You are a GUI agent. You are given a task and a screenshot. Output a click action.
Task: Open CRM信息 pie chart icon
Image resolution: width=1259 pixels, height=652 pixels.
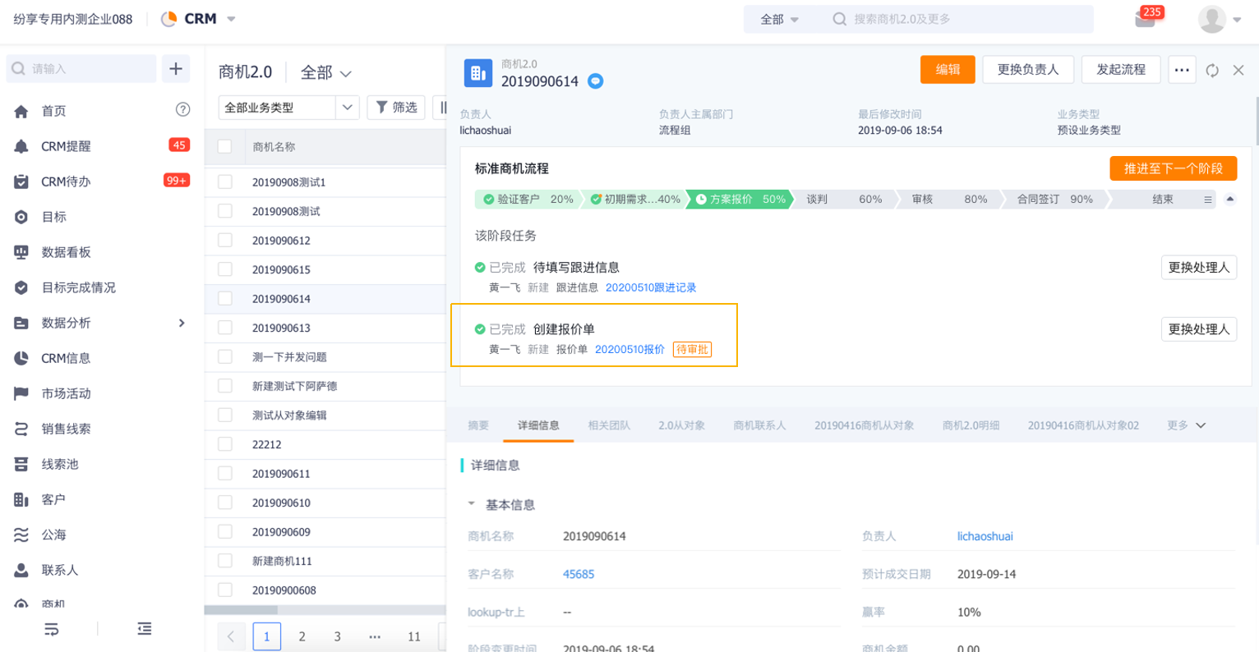tap(21, 358)
